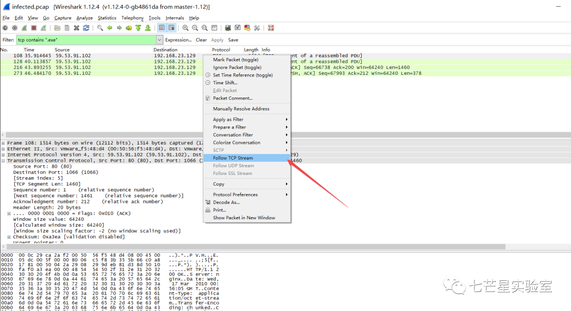
Task: Edit capture filters icon
Action: point(228,28)
